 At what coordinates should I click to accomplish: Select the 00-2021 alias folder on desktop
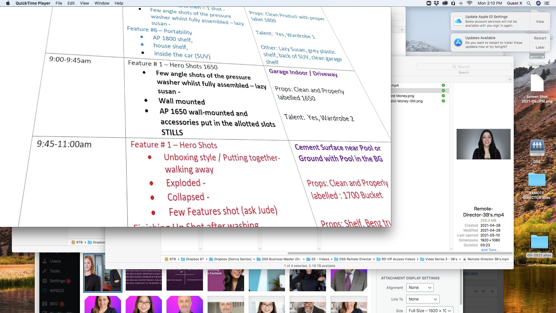pos(539,245)
